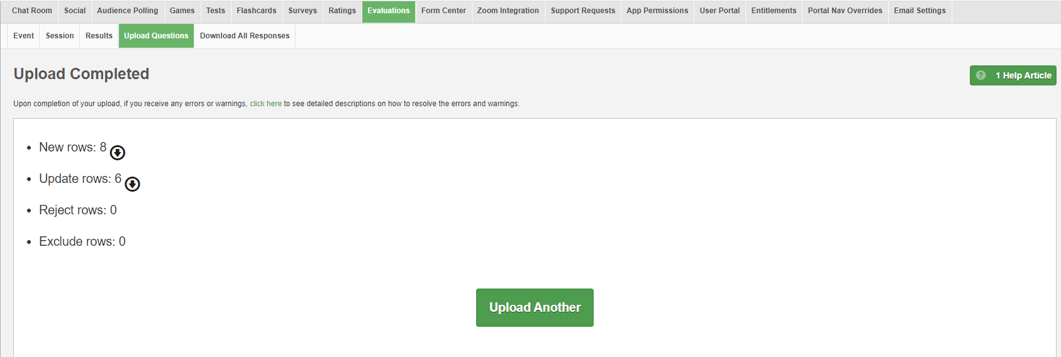
Task: Select the Results tab
Action: coord(99,36)
